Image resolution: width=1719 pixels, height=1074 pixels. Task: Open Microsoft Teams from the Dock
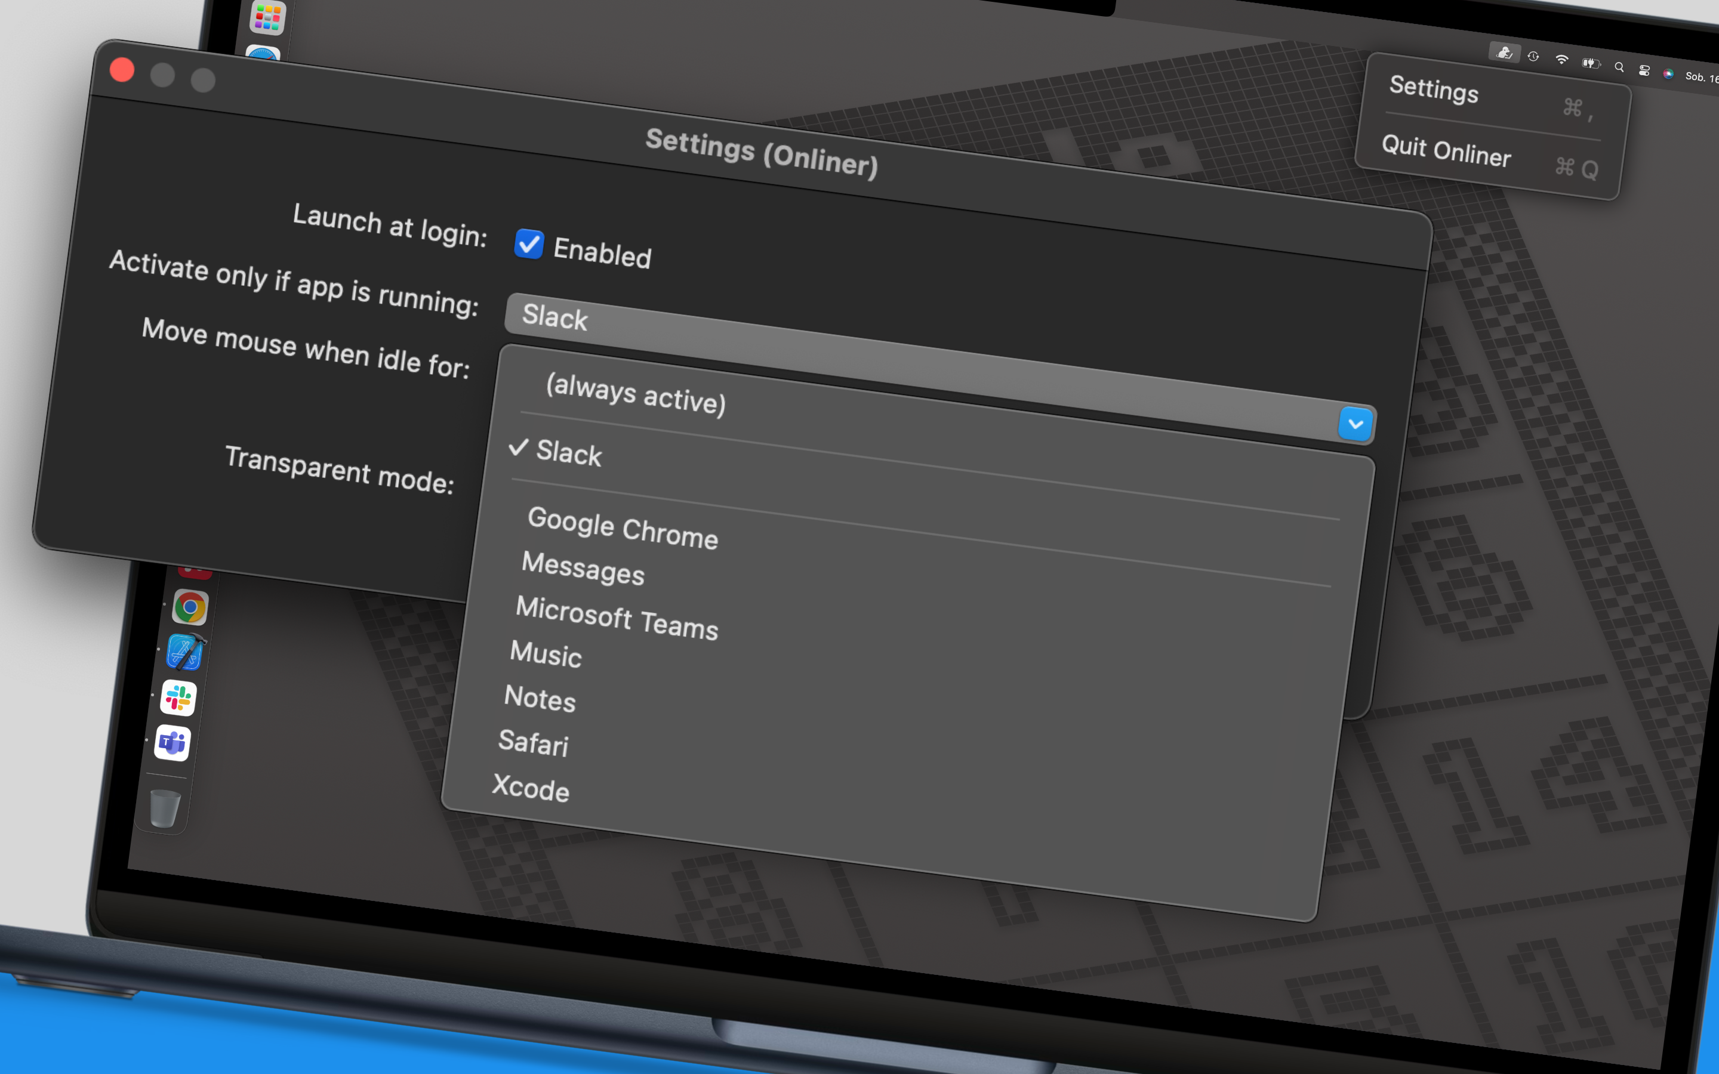(x=172, y=743)
